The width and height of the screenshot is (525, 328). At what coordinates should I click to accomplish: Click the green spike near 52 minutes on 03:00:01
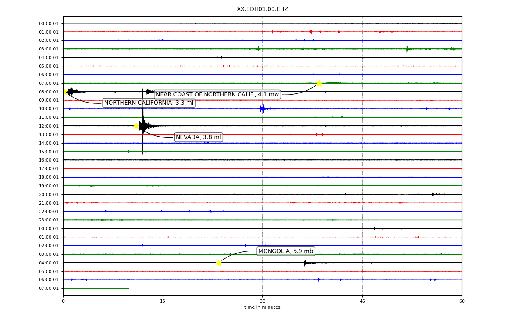click(407, 49)
